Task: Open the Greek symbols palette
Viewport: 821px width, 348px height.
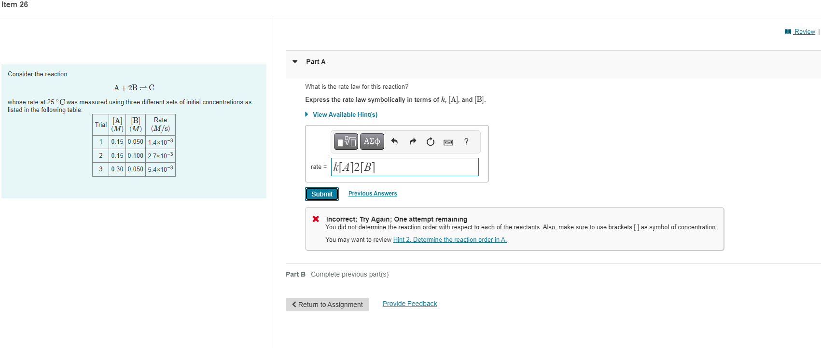Action: (372, 141)
